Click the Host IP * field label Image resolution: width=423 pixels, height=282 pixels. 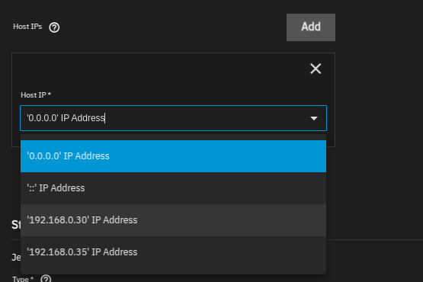pyautogui.click(x=36, y=95)
